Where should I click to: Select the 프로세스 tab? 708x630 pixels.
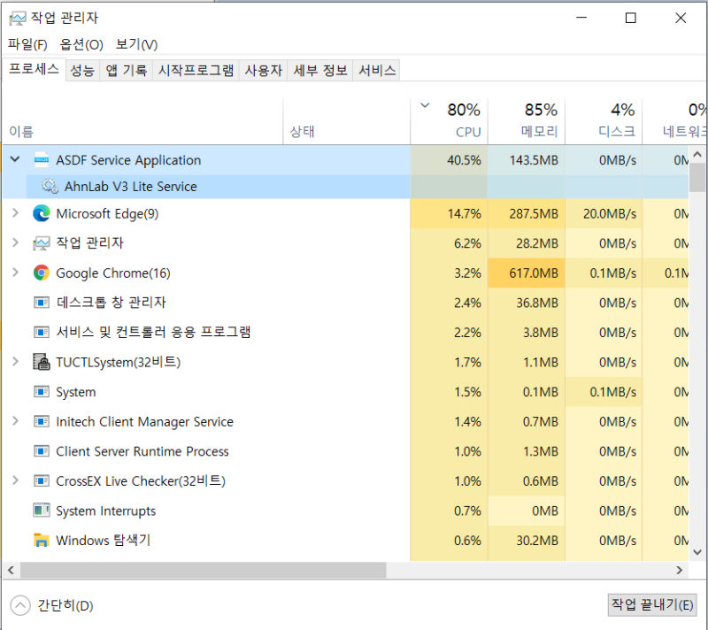[x=34, y=69]
